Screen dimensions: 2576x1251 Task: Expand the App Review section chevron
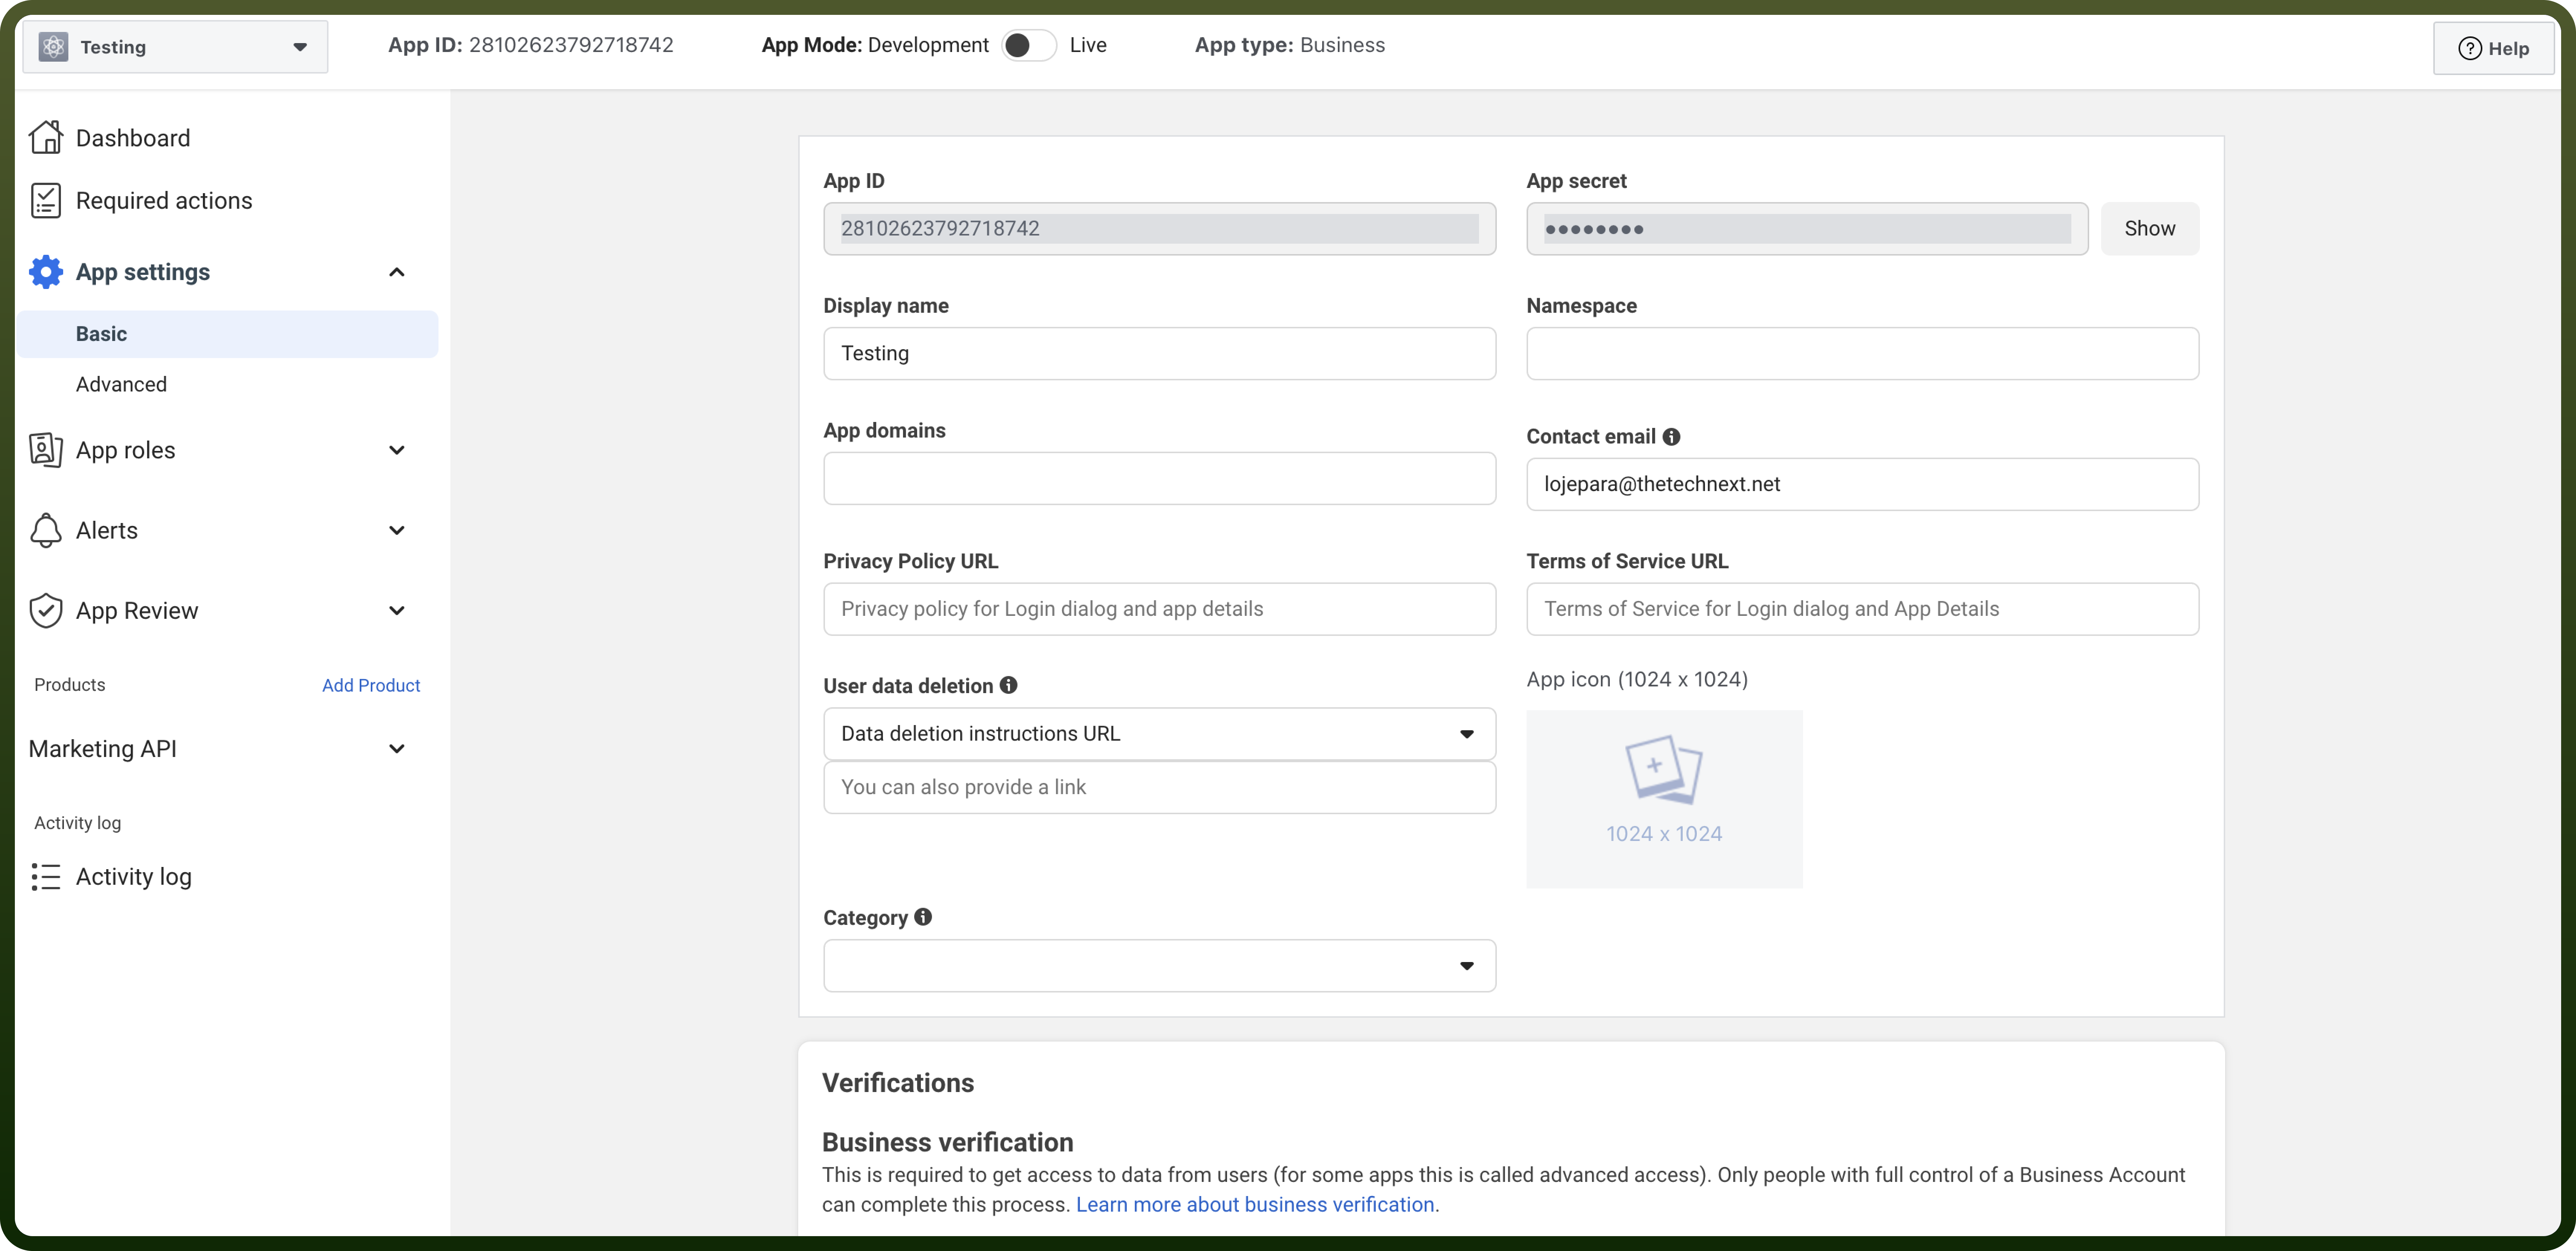click(397, 611)
